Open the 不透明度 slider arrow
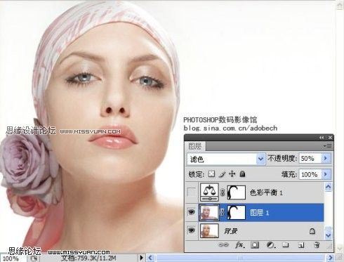The width and height of the screenshot is (344, 262). tap(326, 159)
